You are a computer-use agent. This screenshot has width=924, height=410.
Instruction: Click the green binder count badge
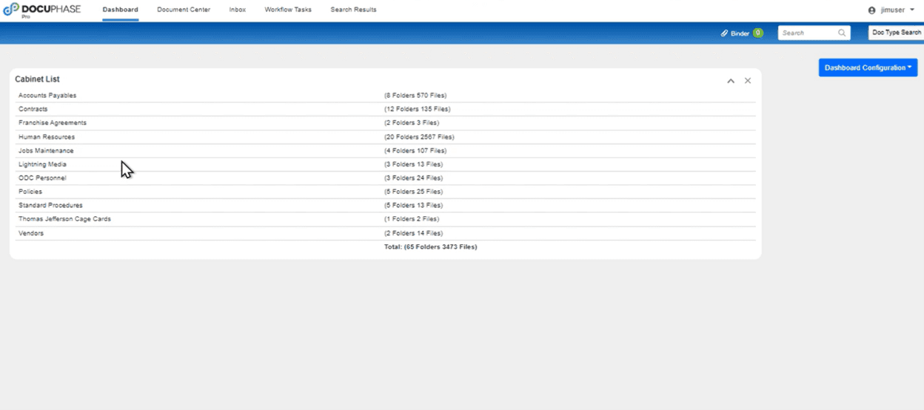point(758,33)
